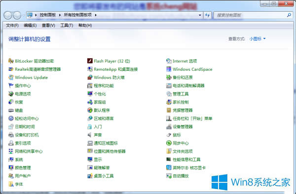Screen dimensions: 296x194
Task: Open the Realtek高清晰音频管理器 icon
Action: pos(11,69)
